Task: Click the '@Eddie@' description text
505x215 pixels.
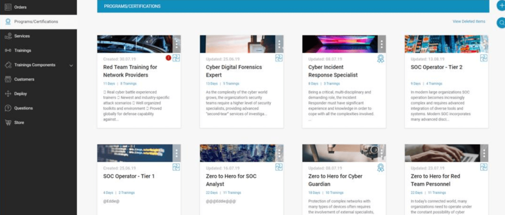Action: coord(111,201)
